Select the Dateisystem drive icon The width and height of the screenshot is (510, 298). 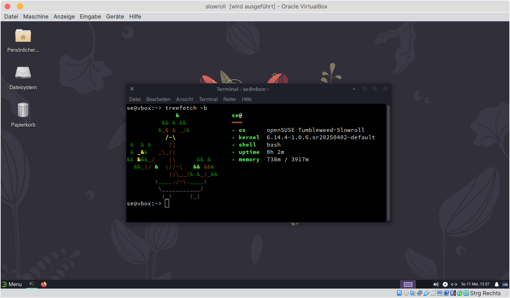pos(23,73)
